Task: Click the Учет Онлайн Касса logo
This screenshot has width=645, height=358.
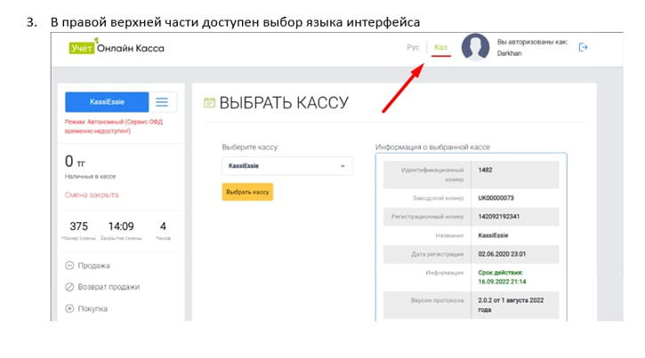Action: 117,48
